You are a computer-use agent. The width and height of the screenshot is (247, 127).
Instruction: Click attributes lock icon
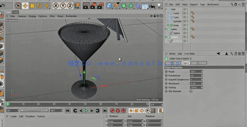pyautogui.click(x=236, y=54)
